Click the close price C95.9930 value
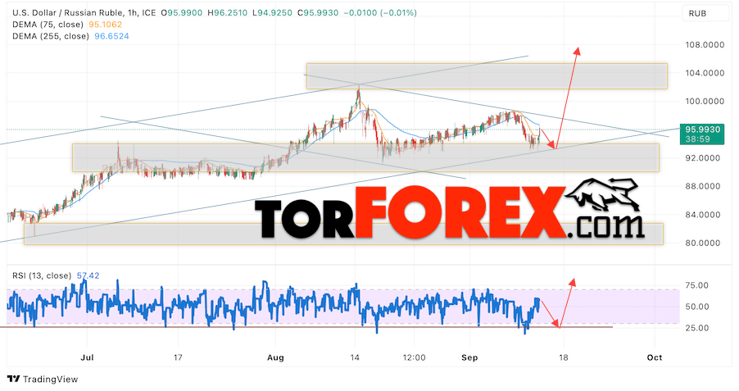The image size is (739, 391). 318,13
